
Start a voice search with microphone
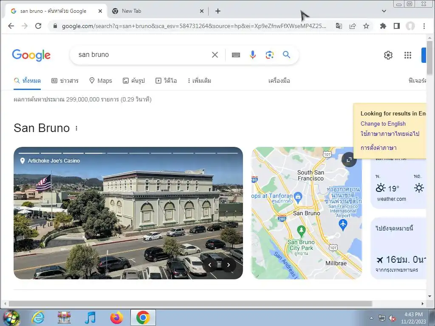point(252,55)
